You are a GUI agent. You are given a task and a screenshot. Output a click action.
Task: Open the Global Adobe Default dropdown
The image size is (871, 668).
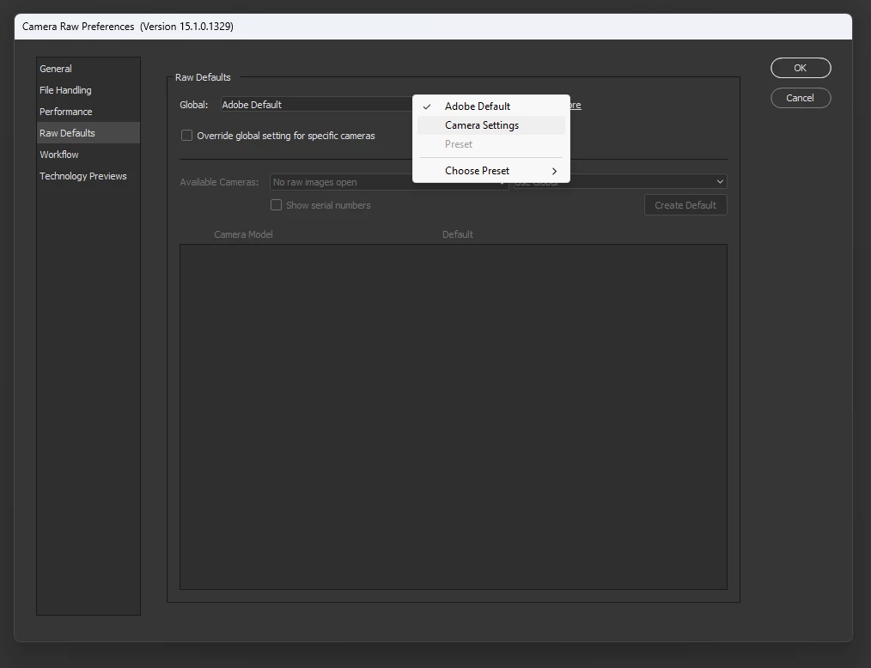click(x=317, y=105)
